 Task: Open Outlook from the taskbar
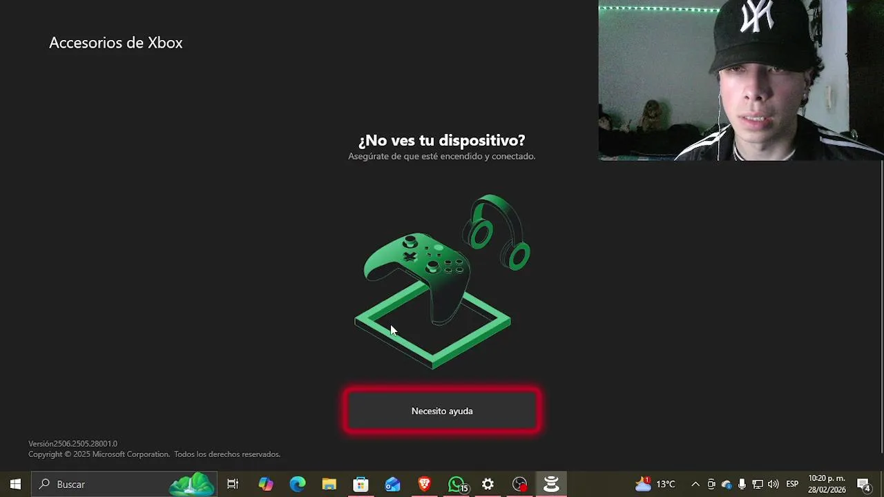tap(392, 484)
